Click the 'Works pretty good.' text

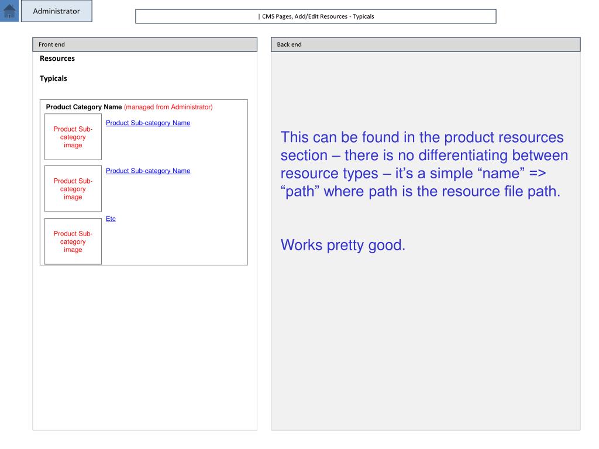pos(343,245)
